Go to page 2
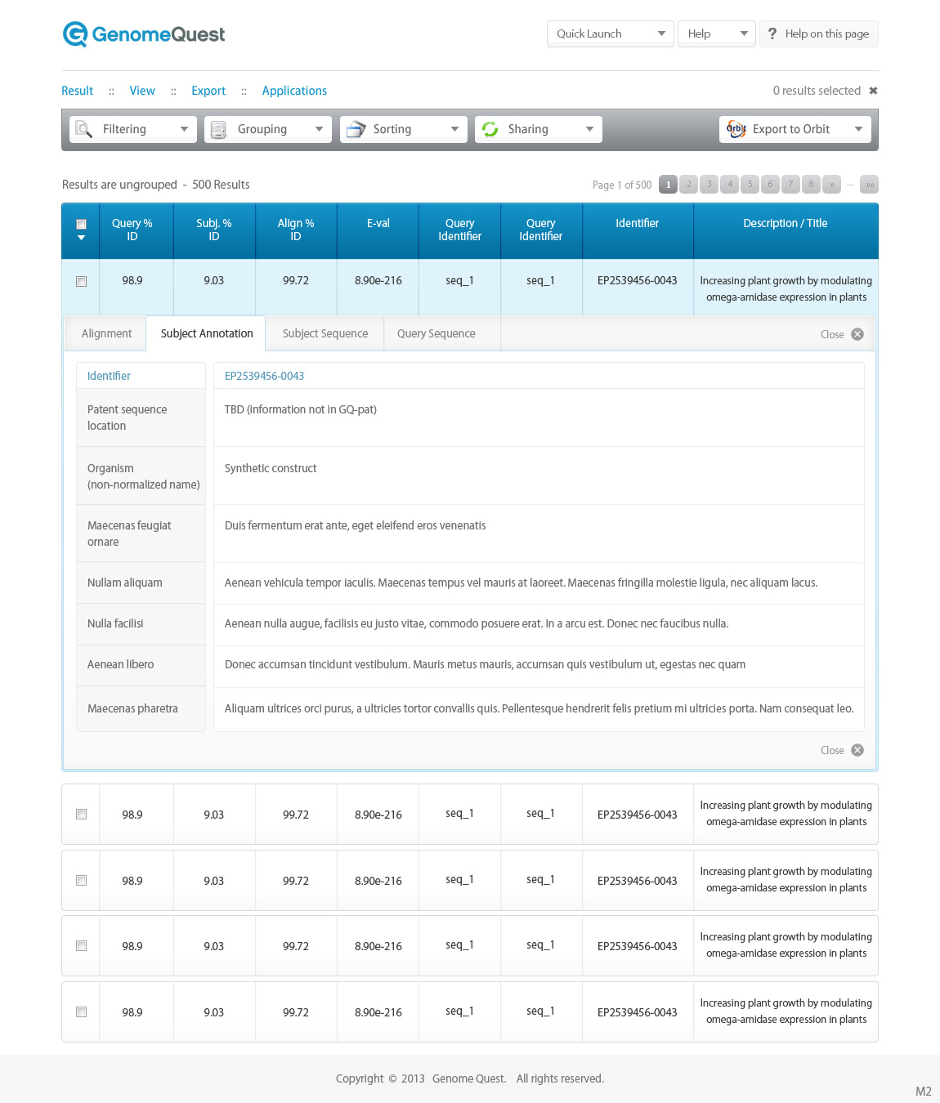The height and width of the screenshot is (1103, 940). pos(689,185)
